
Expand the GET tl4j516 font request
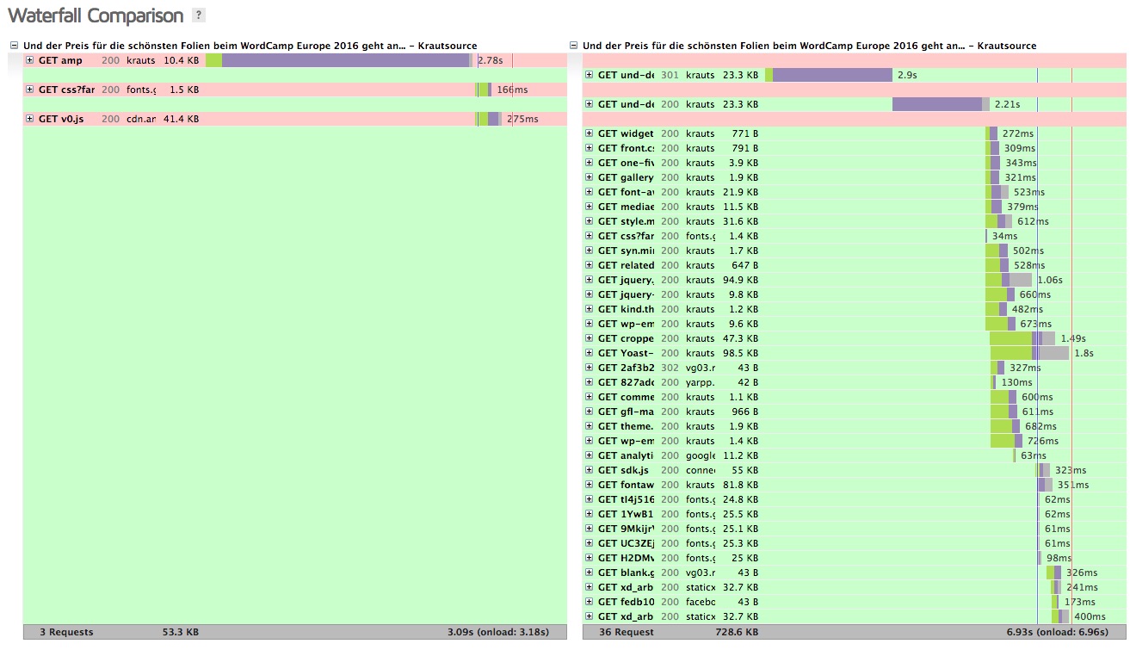[590, 499]
